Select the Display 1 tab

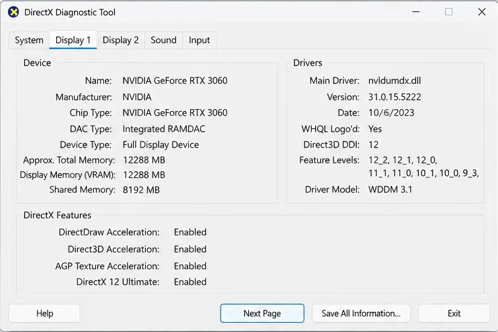(73, 40)
